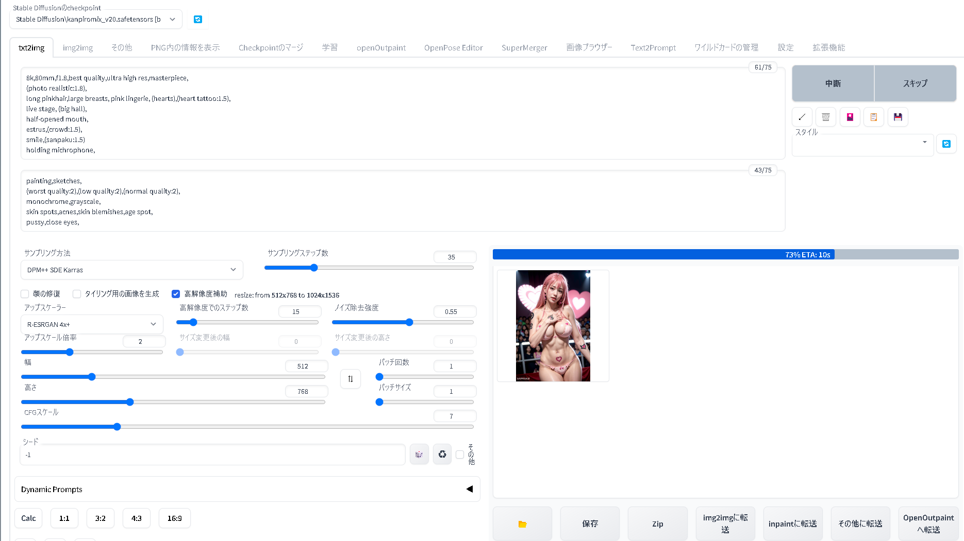Image resolution: width=964 pixels, height=541 pixels.
Task: Toggle タイリング用の画像を生成 checkbox
Action: point(77,294)
